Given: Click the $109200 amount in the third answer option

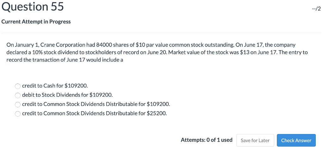Looking at the screenshot, I should pos(159,104).
